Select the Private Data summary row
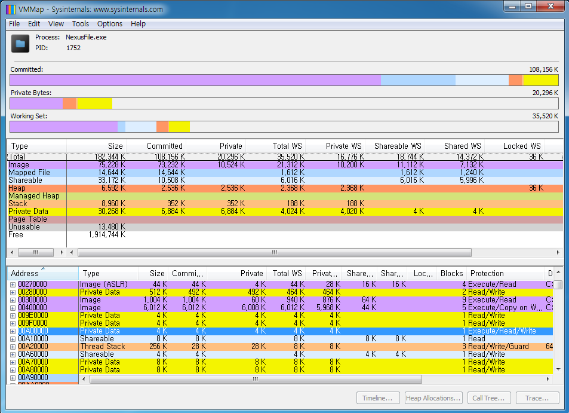 click(285, 212)
